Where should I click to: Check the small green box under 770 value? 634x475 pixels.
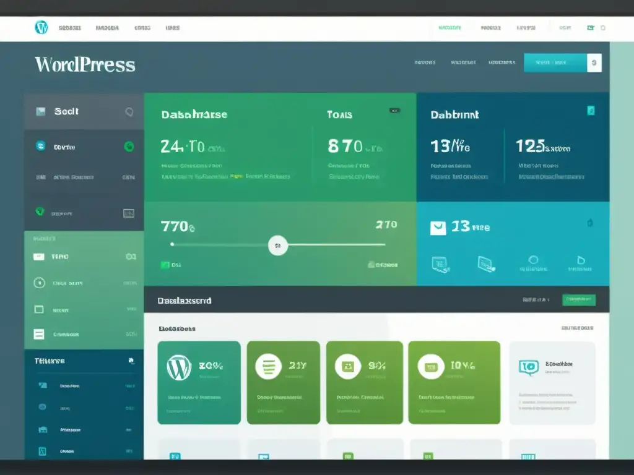165,265
